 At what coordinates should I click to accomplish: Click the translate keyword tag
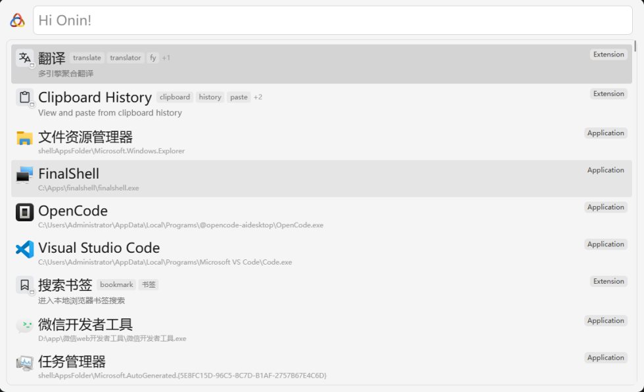(87, 58)
